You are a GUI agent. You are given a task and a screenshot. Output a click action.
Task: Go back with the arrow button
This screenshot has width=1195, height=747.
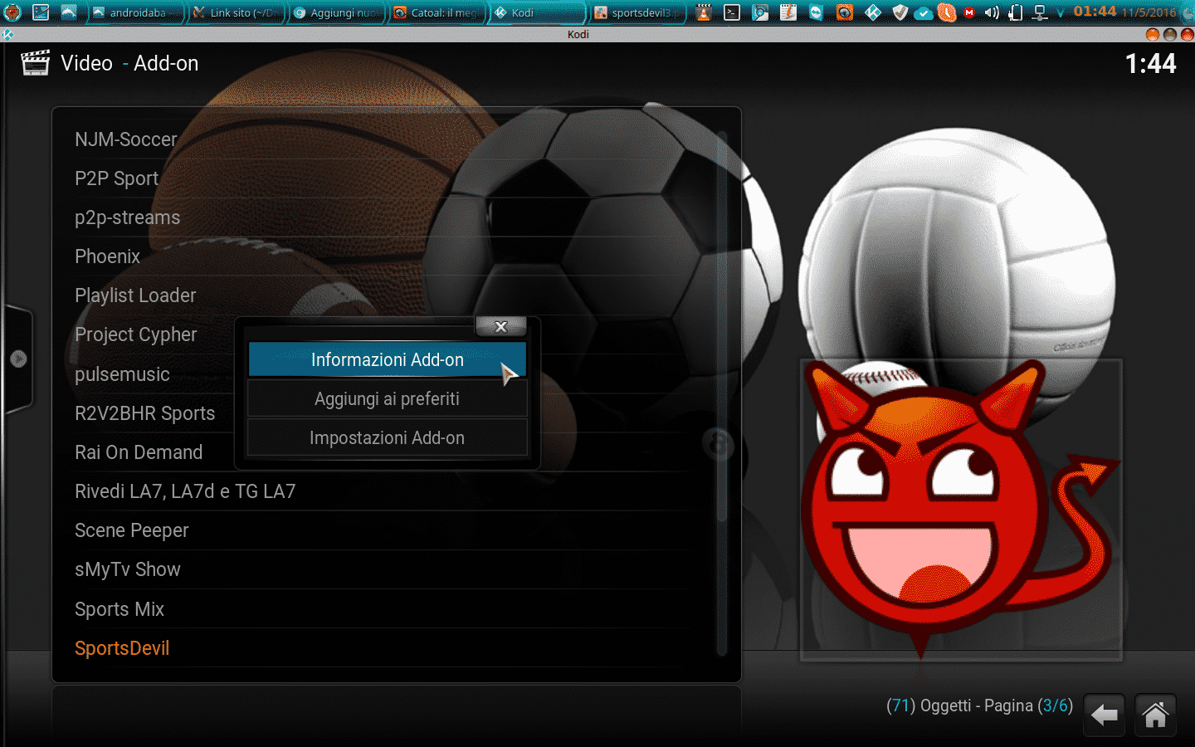pyautogui.click(x=1105, y=715)
